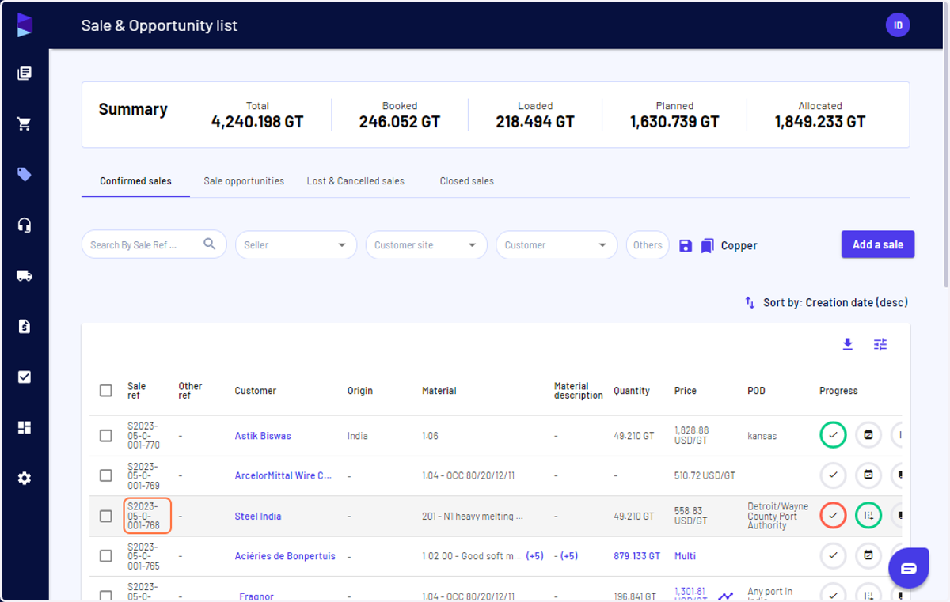The image size is (950, 602).
Task: Click the Add a sale button
Action: 878,244
